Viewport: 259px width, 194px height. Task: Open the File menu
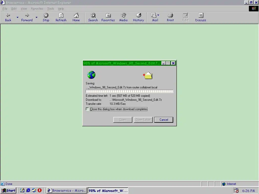pyautogui.click(x=5, y=9)
